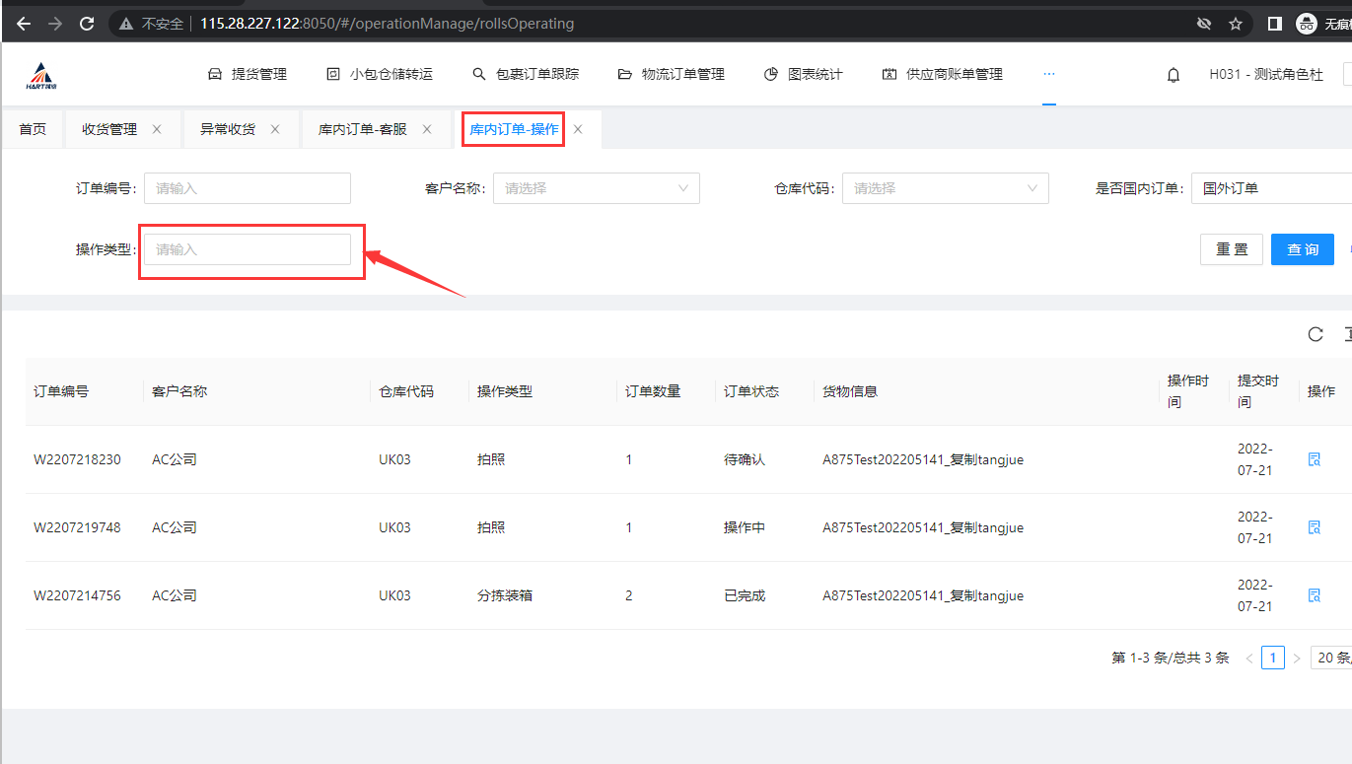Click the browser back arrow
The width and height of the screenshot is (1352, 764).
[x=24, y=23]
